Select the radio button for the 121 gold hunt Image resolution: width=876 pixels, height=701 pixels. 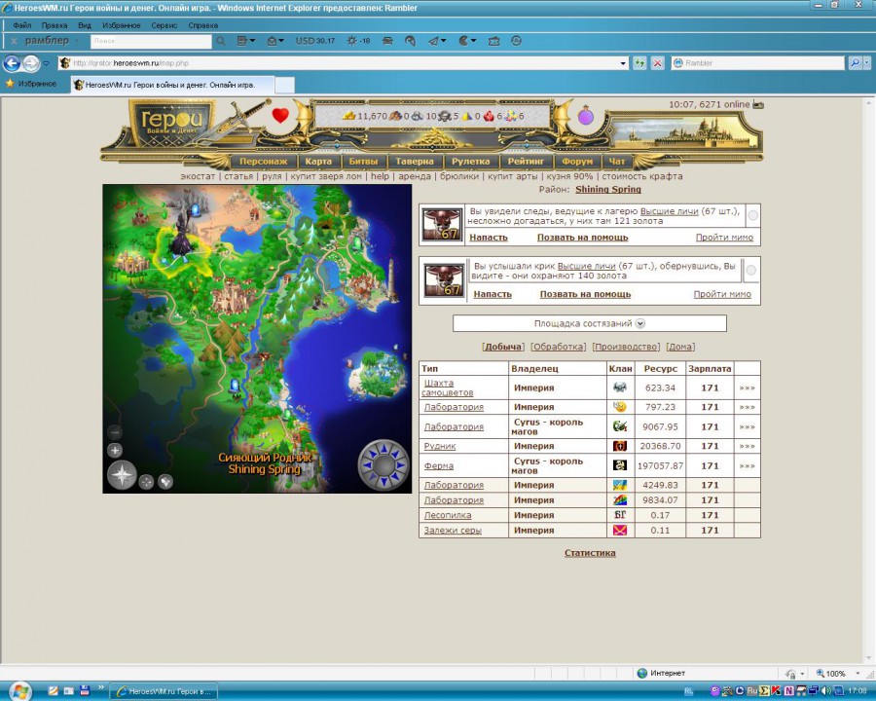click(753, 215)
